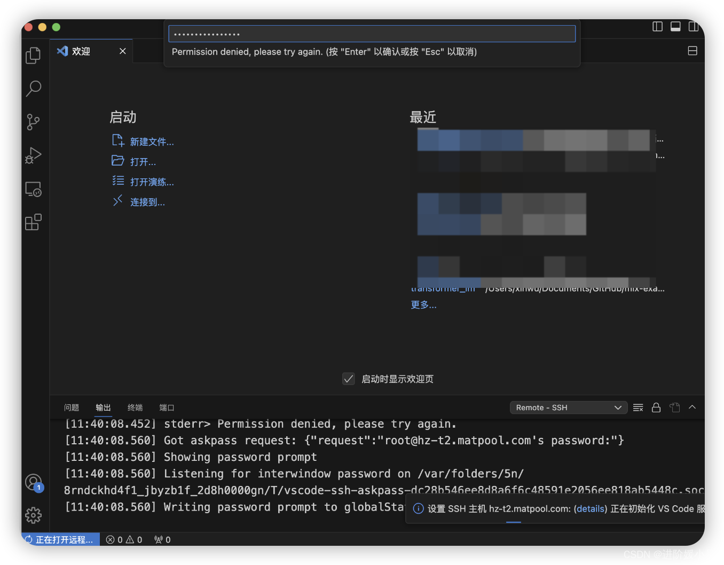
Task: Open the Run and Debug view
Action: pos(33,155)
